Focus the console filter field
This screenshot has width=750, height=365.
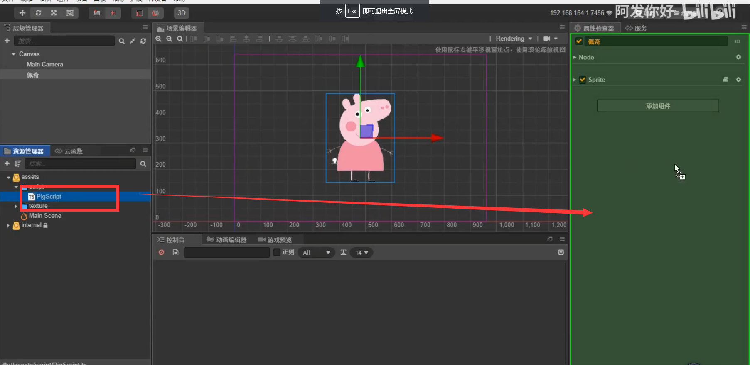(x=227, y=252)
